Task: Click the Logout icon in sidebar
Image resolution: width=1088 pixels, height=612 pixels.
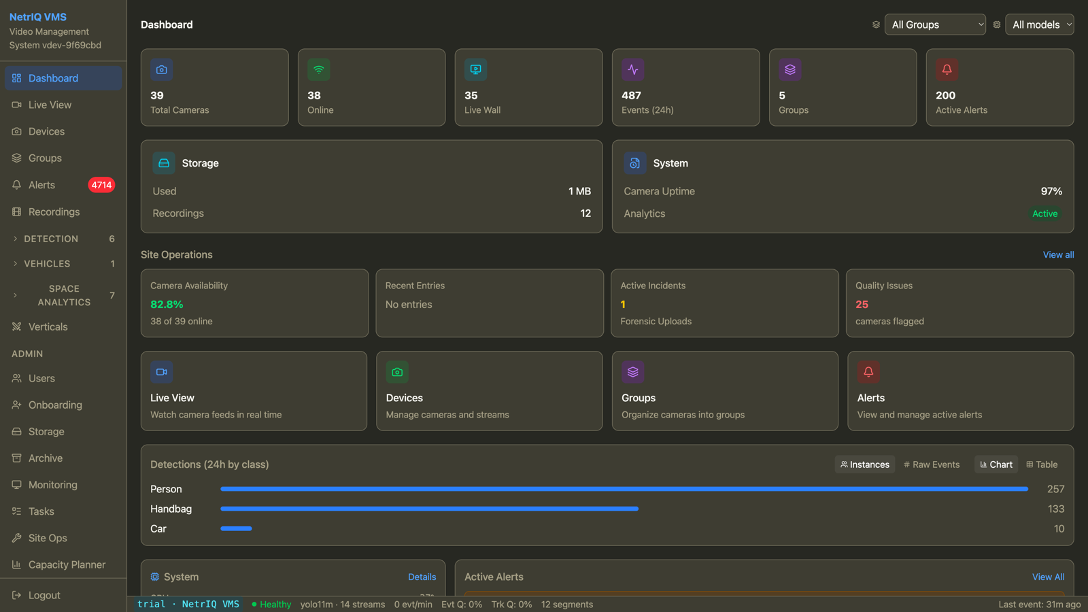Action: (x=17, y=595)
